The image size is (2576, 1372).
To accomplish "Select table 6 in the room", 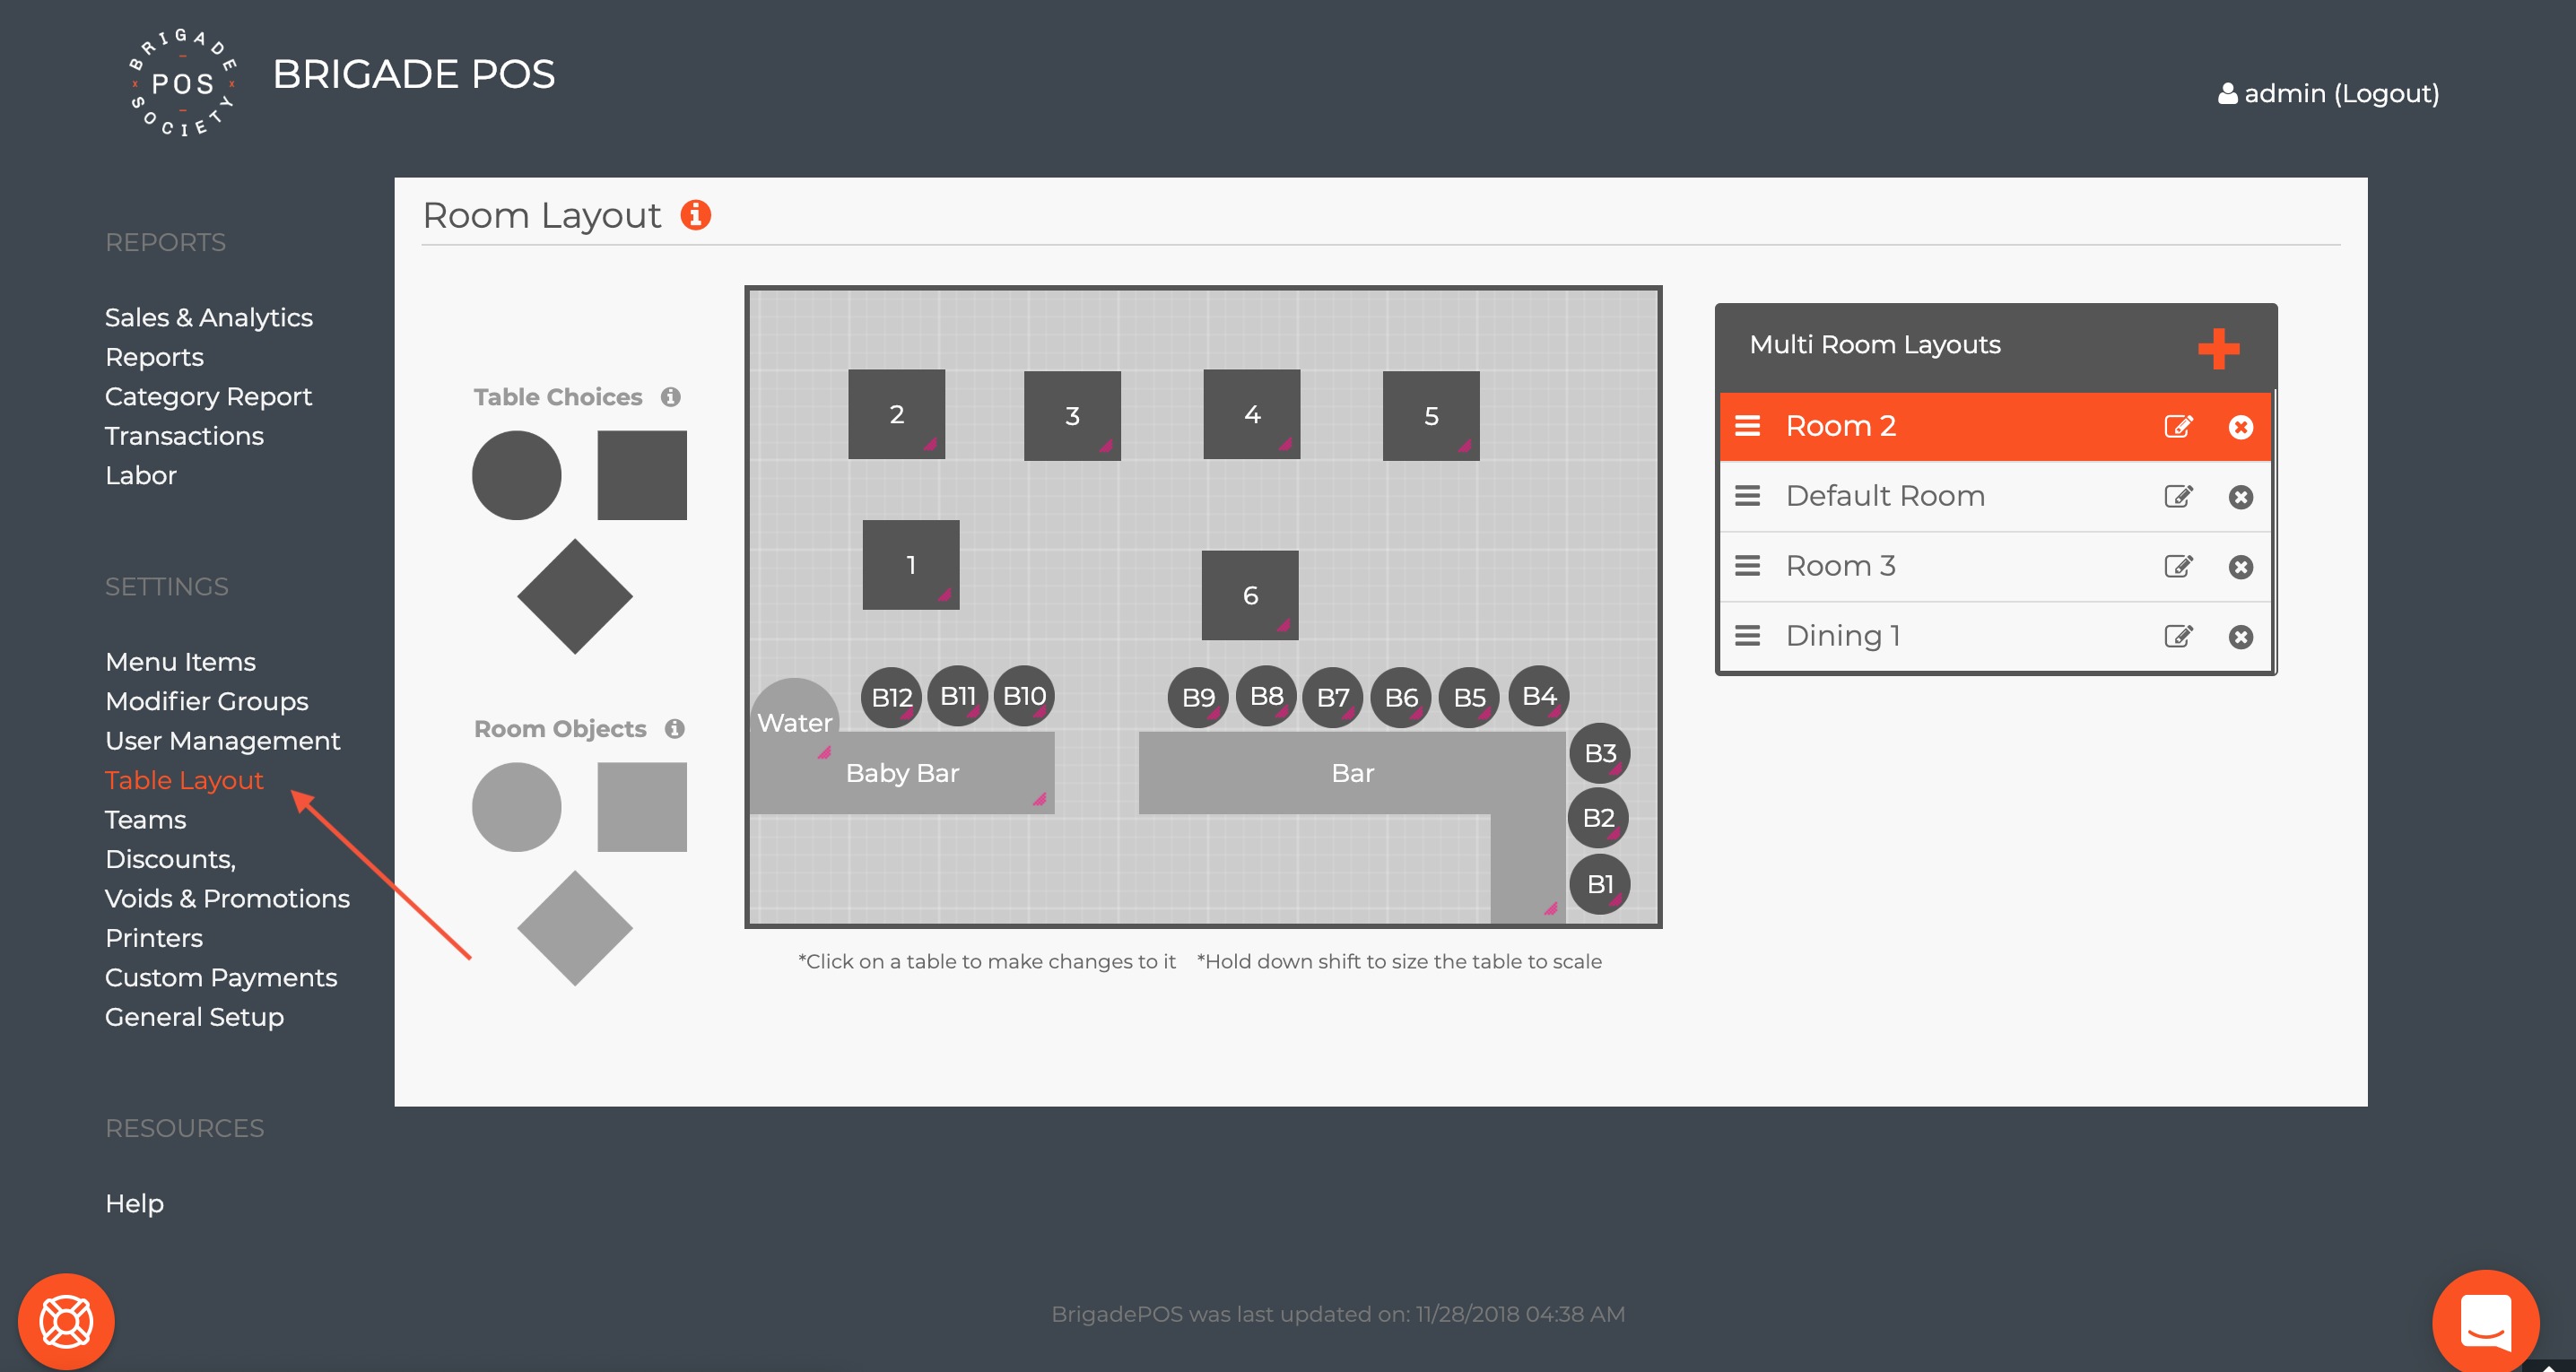I will pos(1249,595).
